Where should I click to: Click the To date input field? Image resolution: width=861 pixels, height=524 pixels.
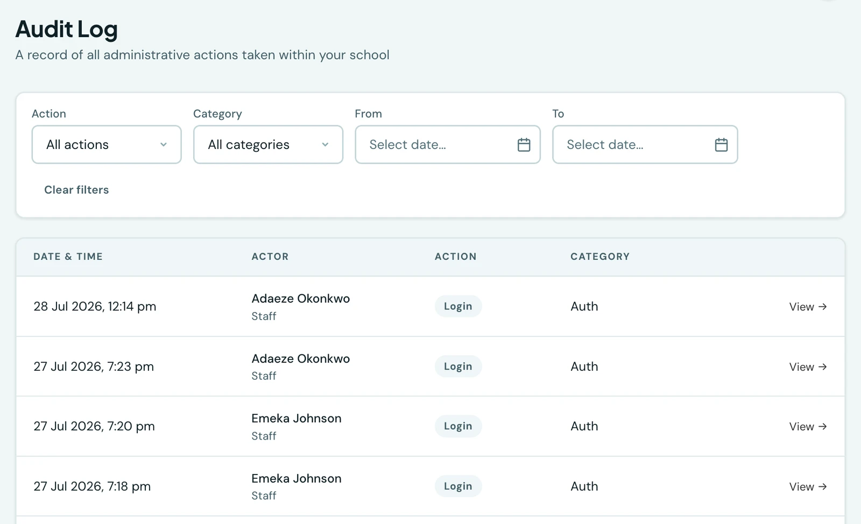[x=645, y=145]
